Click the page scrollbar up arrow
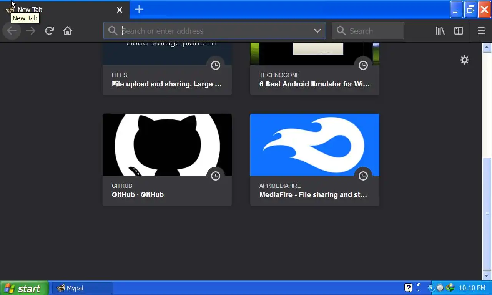Screen dimensions: 492x295 [487, 48]
